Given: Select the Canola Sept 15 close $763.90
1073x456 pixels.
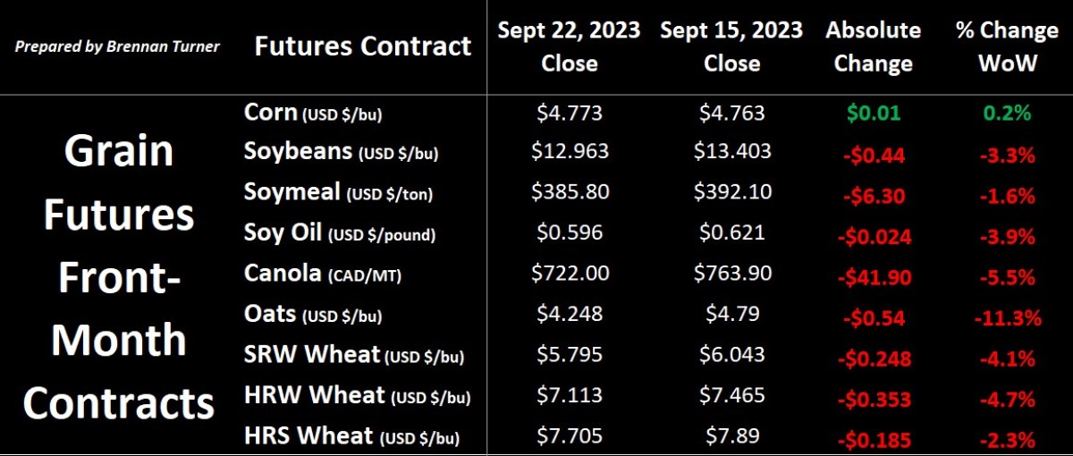Looking at the screenshot, I should [733, 273].
